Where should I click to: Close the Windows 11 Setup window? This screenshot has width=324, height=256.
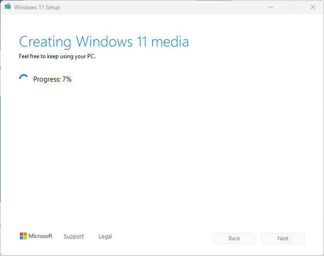(x=312, y=7)
